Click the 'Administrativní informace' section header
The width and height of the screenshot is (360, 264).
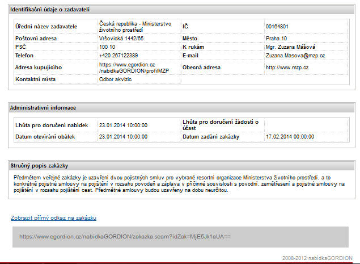coord(43,107)
